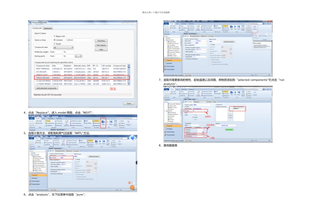Viewport: 312px width, 221px height.
Task: Open View ribbon tab in step 4 ribbon strip
Action: pos(44,119)
